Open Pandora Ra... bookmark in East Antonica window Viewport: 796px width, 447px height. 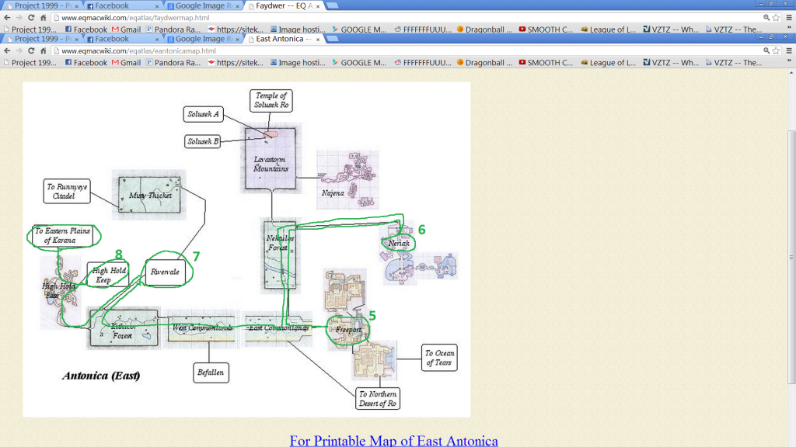[x=173, y=63]
